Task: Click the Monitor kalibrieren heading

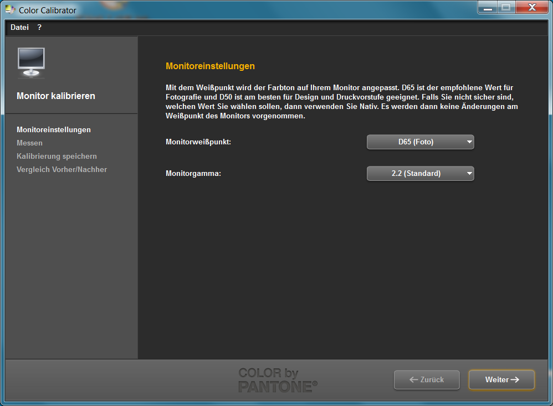Action: pos(56,96)
